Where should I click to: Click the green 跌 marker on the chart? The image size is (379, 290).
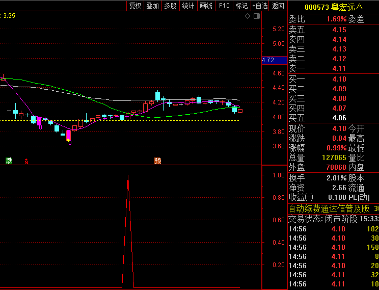tap(9, 161)
